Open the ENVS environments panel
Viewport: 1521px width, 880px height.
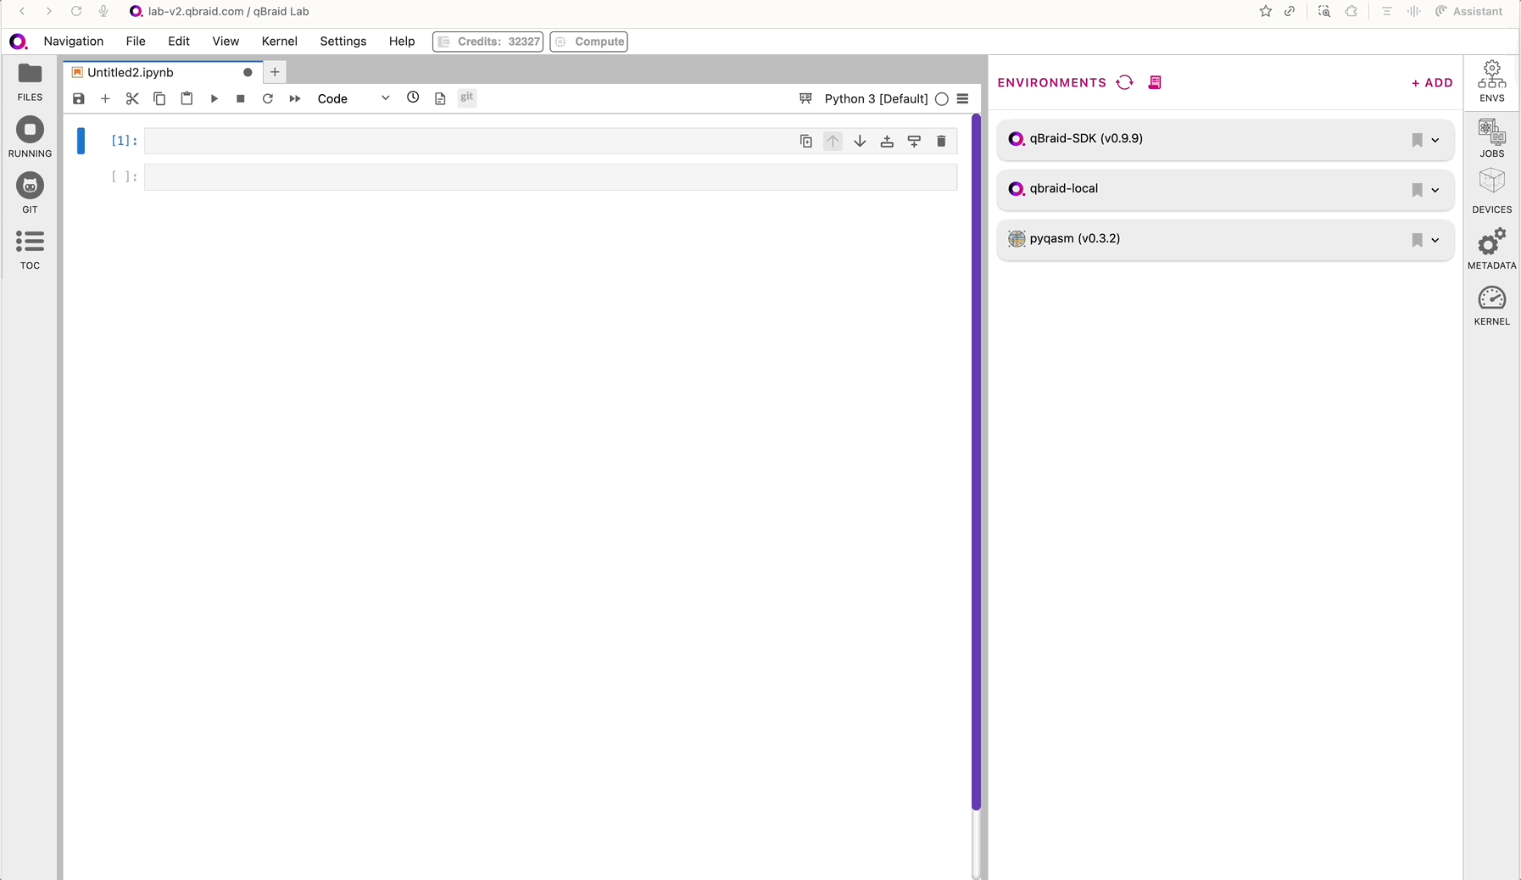tap(1491, 81)
